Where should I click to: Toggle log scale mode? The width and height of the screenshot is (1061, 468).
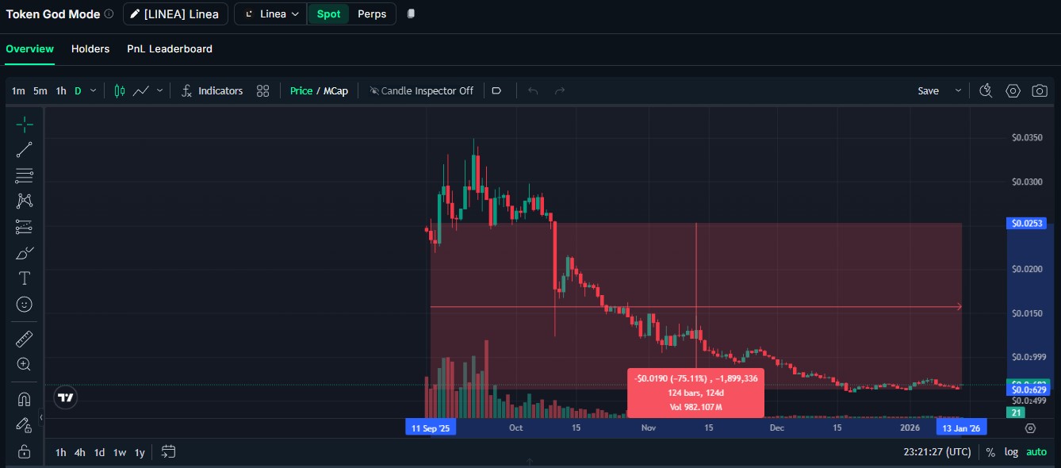(1011, 453)
